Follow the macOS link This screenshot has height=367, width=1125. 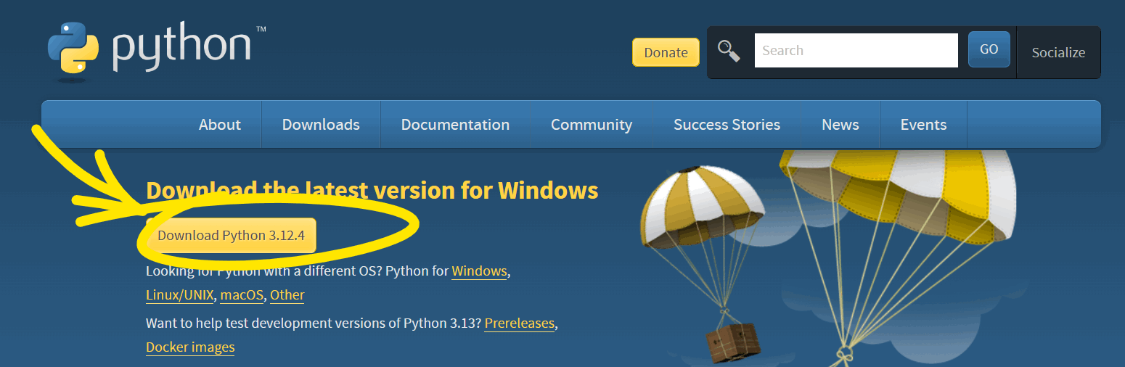coord(242,295)
